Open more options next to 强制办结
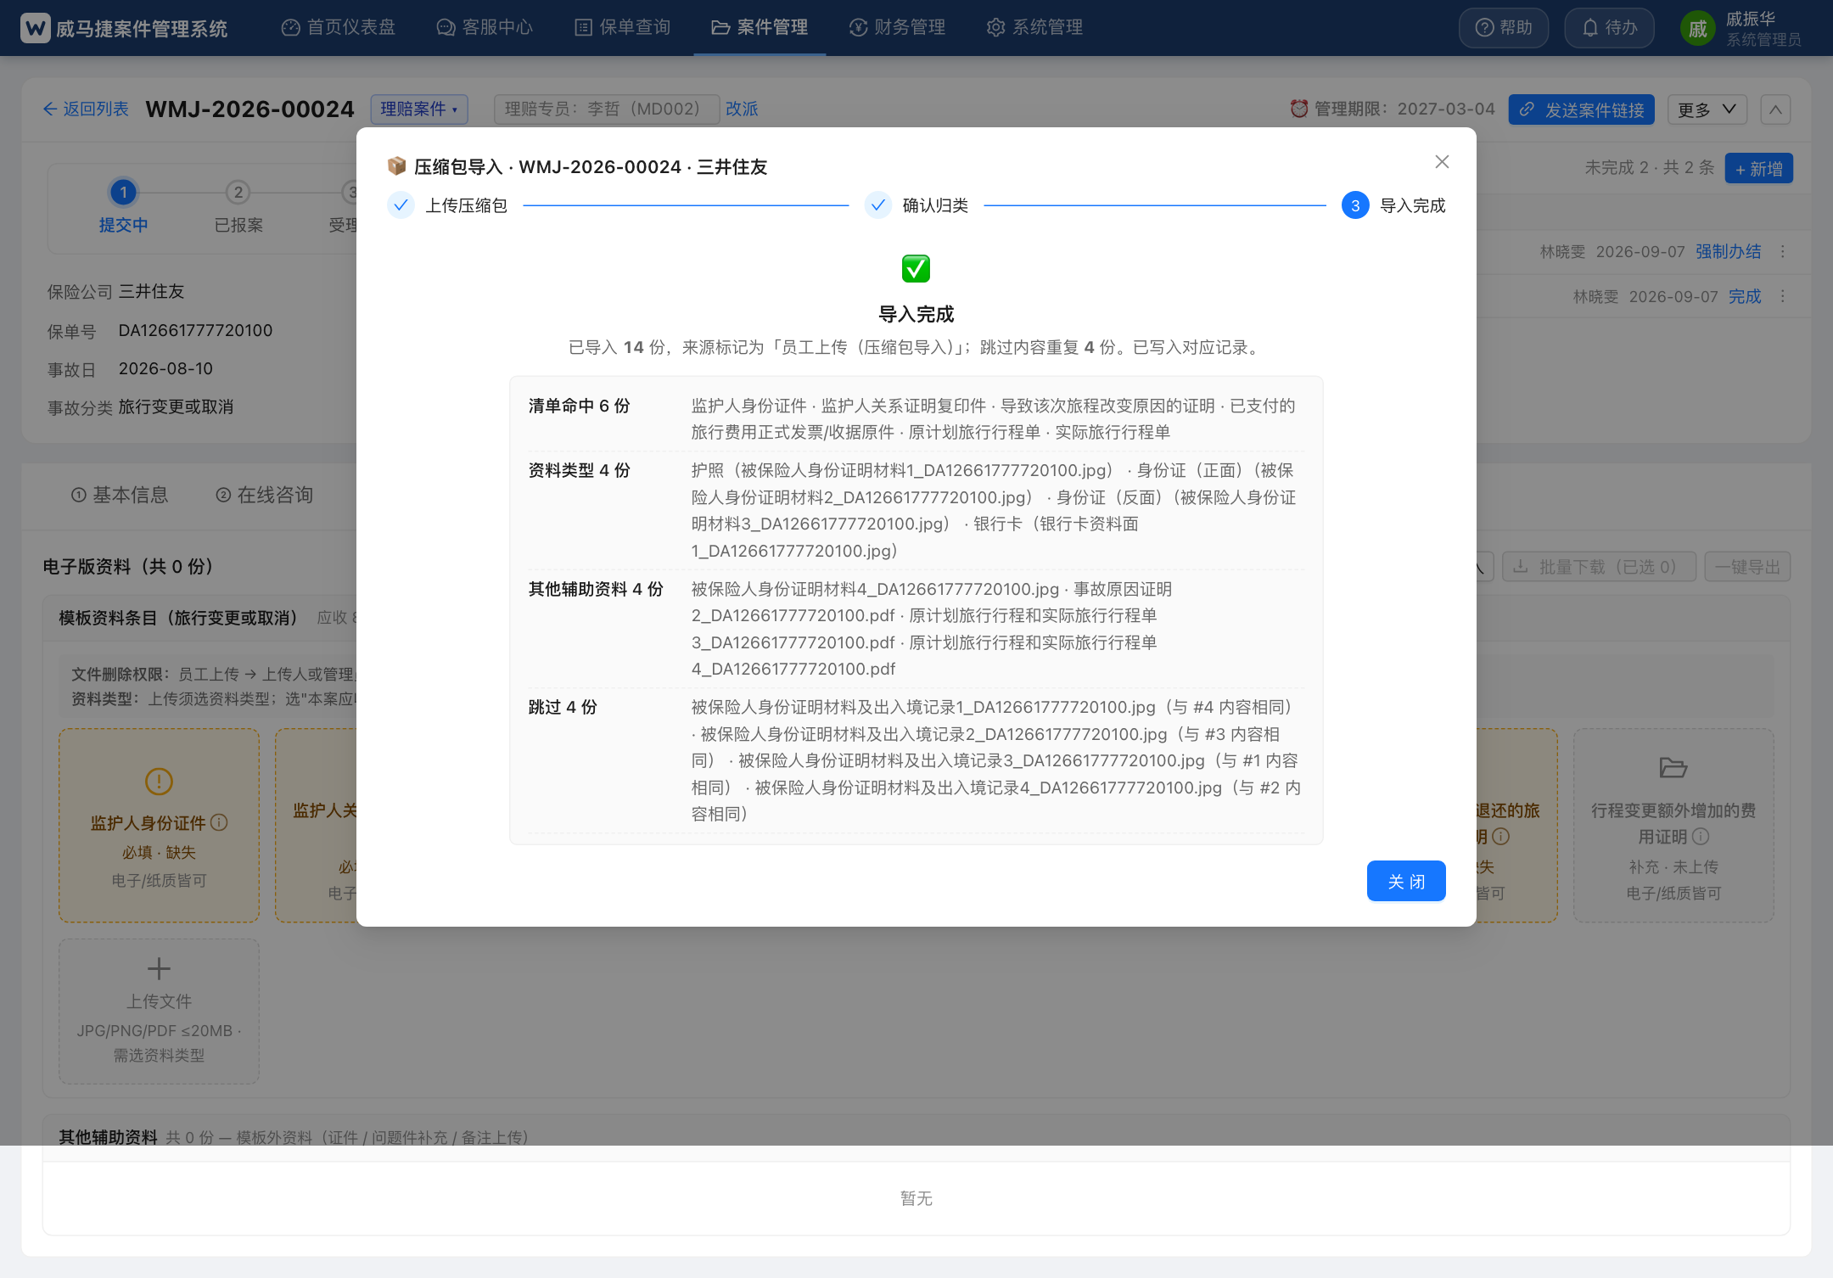The height and width of the screenshot is (1278, 1833). coord(1782,252)
